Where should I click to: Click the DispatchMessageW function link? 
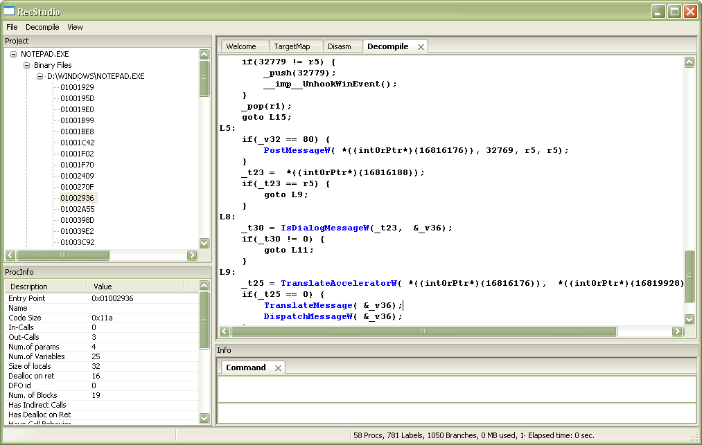[x=308, y=317]
